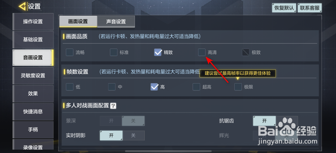336x153 pixels.
Task: Open the 灵敏度设置 sidebar menu
Action: click(x=33, y=75)
